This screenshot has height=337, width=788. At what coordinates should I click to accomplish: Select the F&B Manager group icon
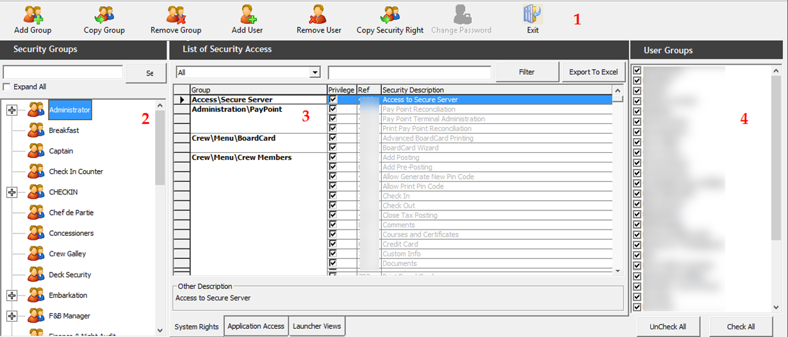pos(36,316)
